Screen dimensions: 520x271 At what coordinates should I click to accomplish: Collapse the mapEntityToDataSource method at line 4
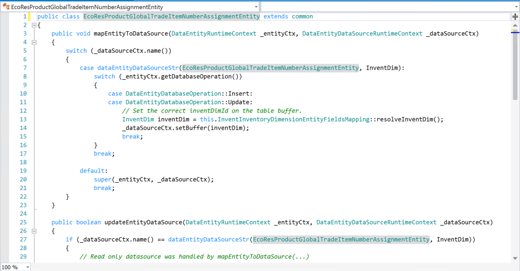[x=34, y=42]
